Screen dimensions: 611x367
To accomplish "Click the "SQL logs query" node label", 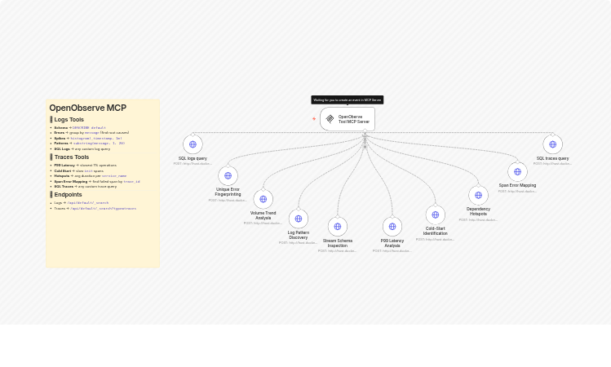I will pos(193,158).
